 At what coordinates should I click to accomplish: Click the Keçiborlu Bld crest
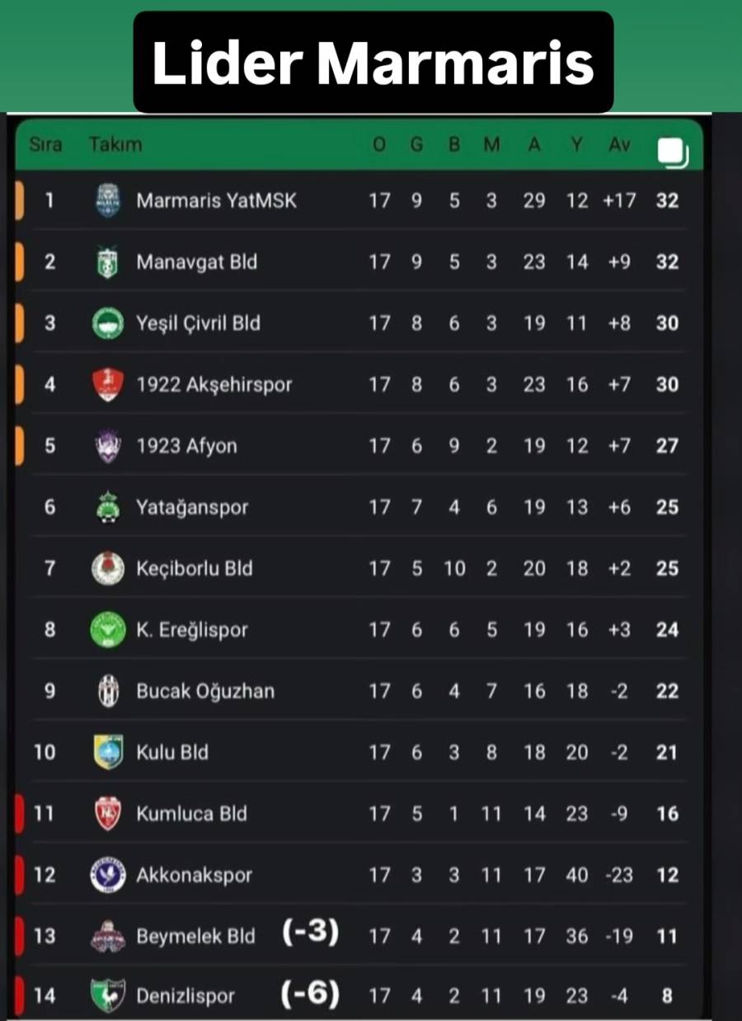tap(108, 568)
